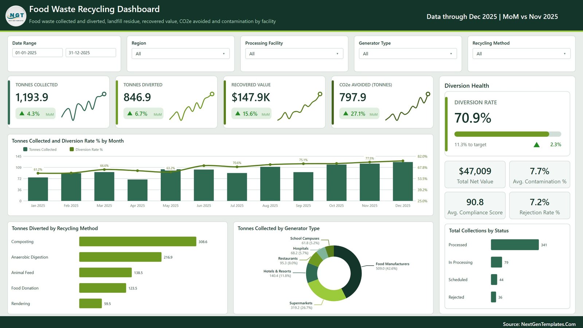
Task: Click the NGT logo icon
Action: (x=16, y=16)
